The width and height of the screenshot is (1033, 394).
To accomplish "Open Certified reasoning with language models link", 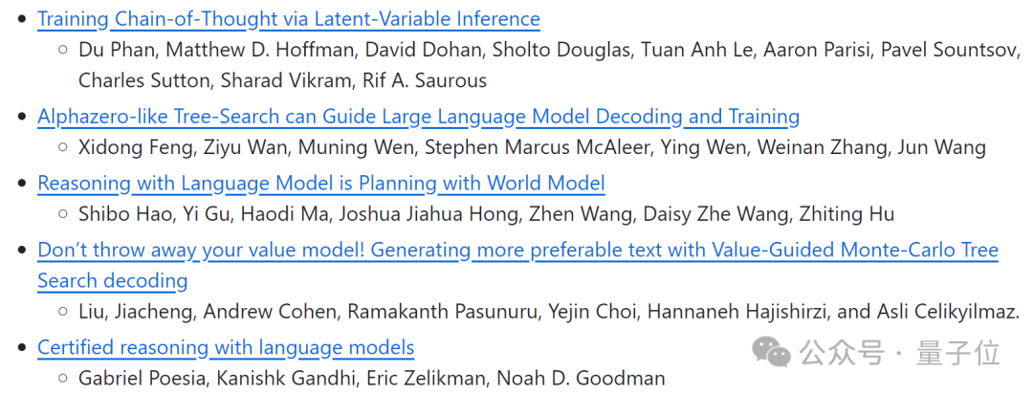I will tap(226, 347).
